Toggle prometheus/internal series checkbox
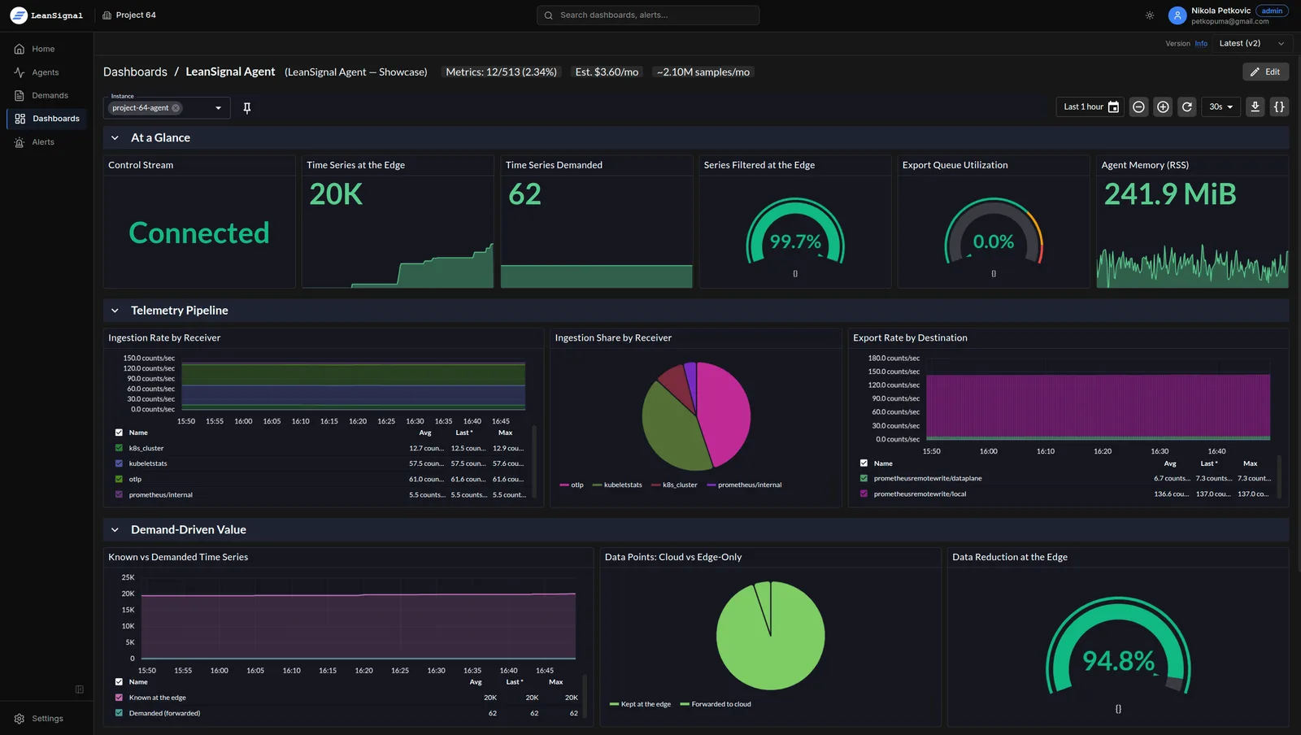This screenshot has height=735, width=1301. click(x=120, y=494)
